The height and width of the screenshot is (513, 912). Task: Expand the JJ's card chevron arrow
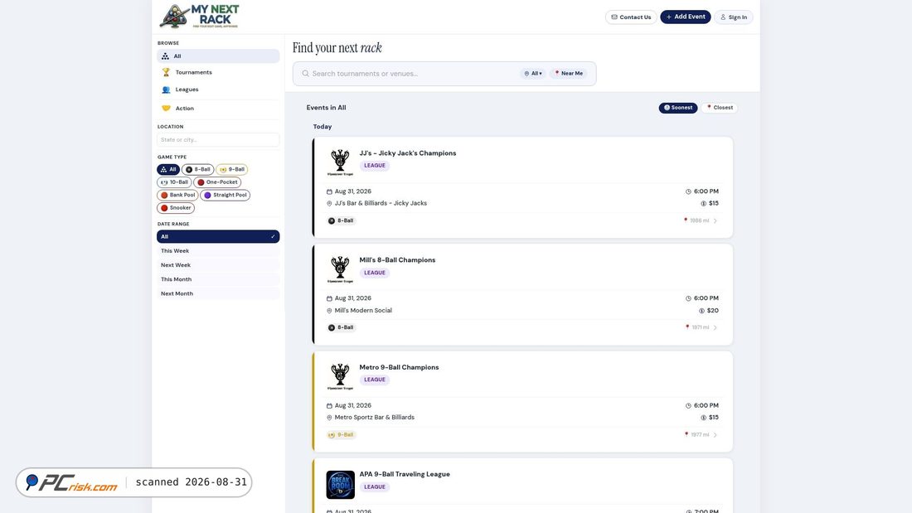(x=716, y=221)
